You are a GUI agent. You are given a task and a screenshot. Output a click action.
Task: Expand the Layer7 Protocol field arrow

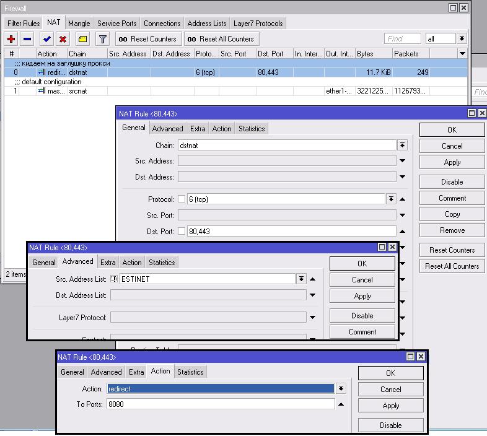(x=313, y=318)
